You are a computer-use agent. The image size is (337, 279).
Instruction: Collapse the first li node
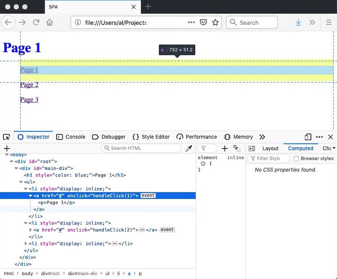pos(26,189)
